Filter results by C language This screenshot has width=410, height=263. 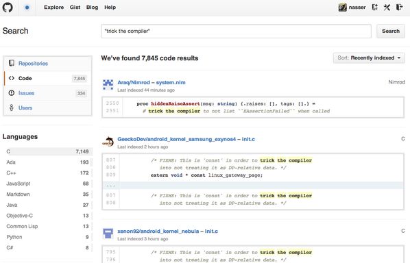[x=47, y=151]
